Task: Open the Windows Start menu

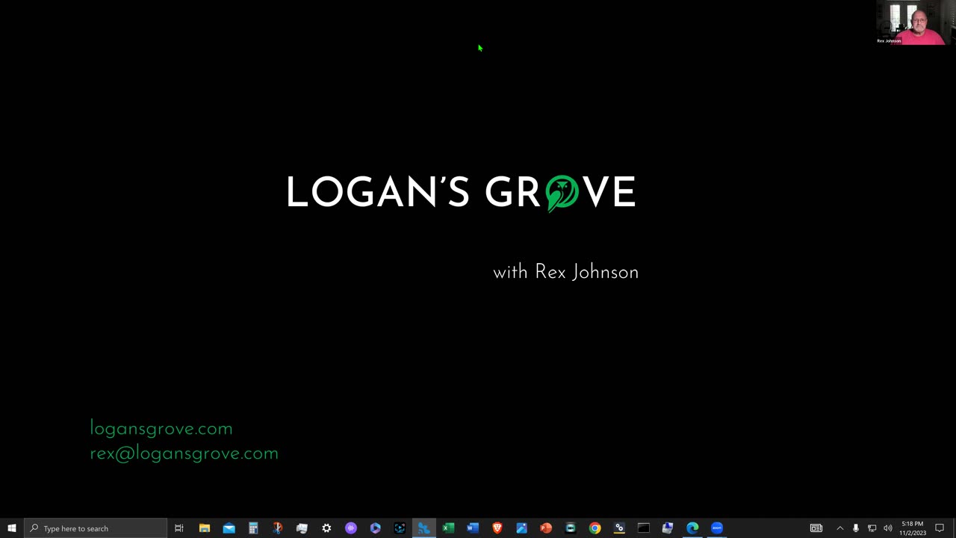Action: (12, 528)
